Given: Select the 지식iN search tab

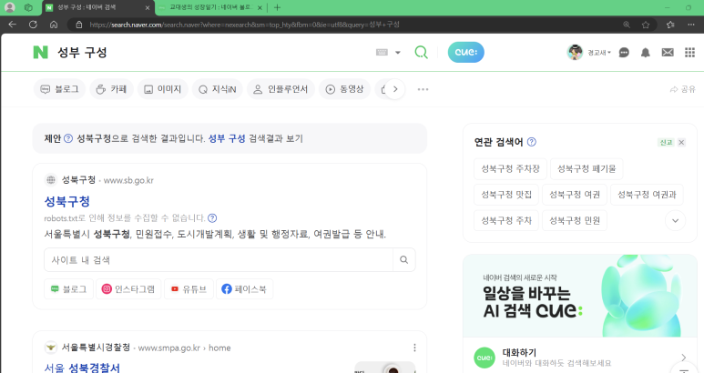Looking at the screenshot, I should point(218,89).
